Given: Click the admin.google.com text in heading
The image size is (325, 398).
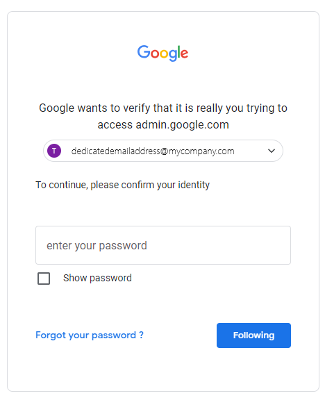Looking at the screenshot, I should [183, 124].
